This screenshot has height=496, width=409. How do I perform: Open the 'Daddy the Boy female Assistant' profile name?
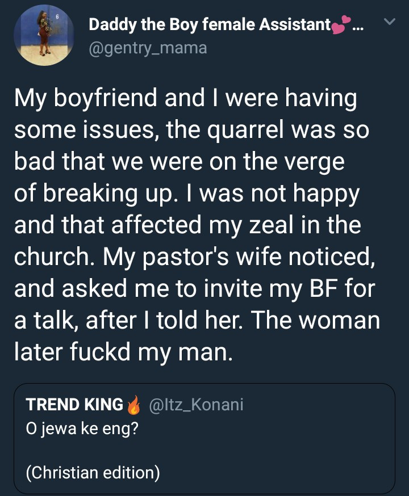pyautogui.click(x=210, y=24)
